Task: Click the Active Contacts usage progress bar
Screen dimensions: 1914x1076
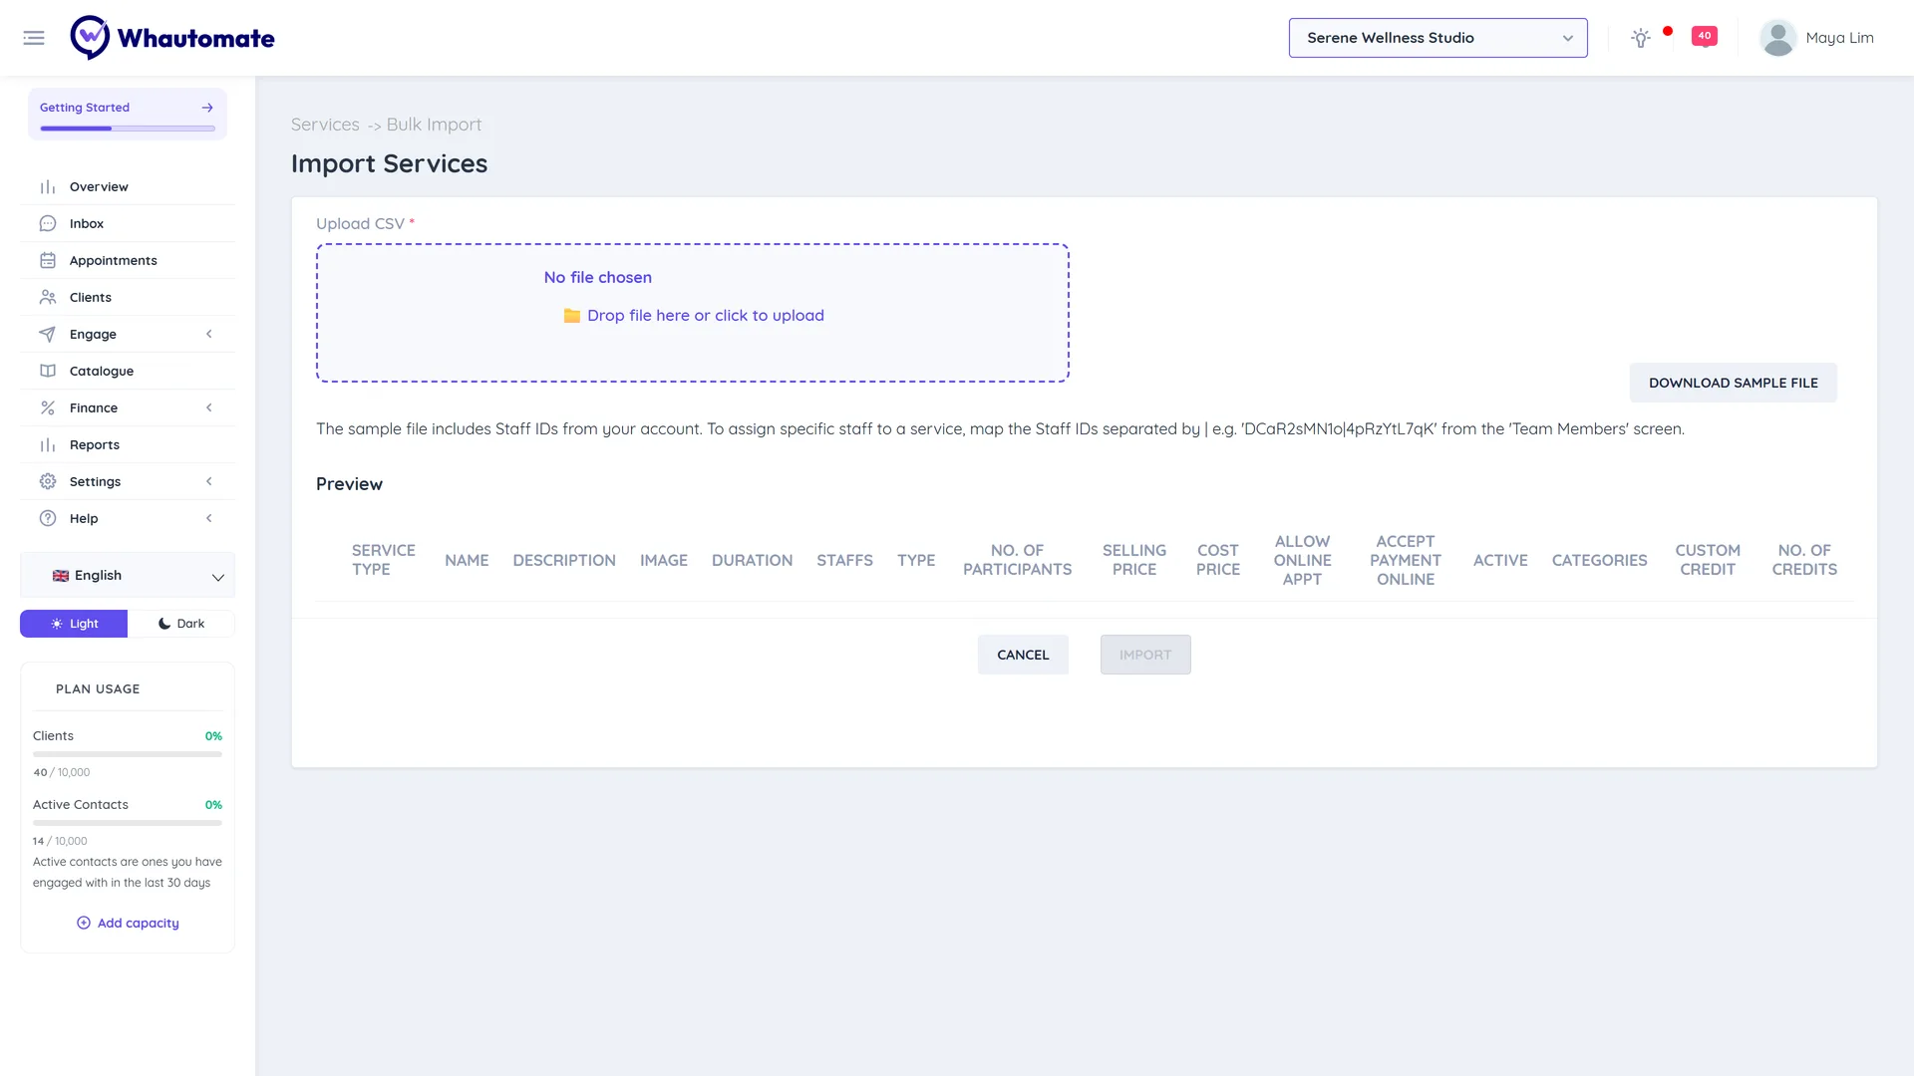Action: pos(128,823)
